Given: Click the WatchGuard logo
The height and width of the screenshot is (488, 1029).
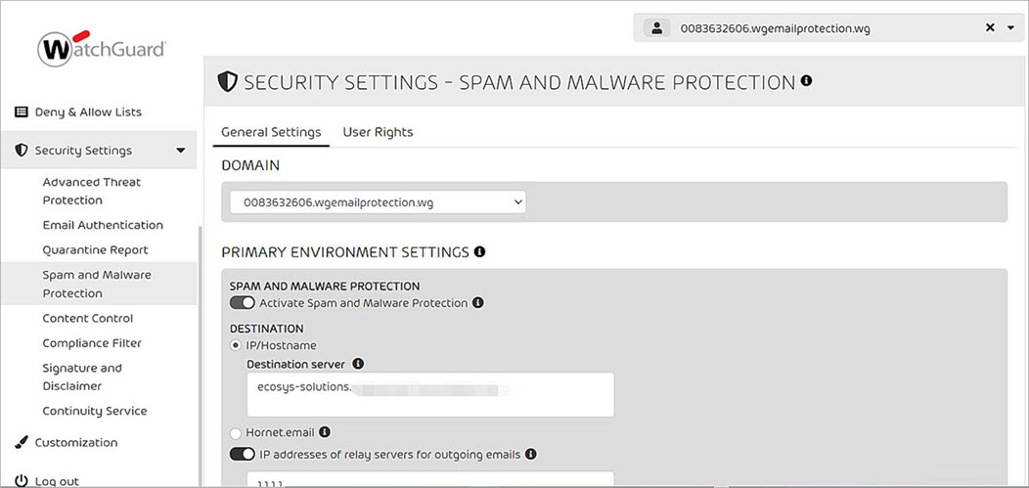Looking at the screenshot, I should tap(101, 47).
